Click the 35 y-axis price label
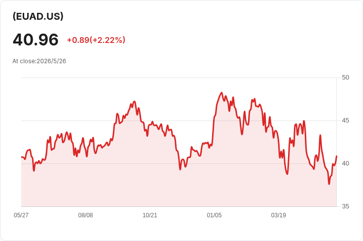Viewport: 363px width, 241px height. (345, 206)
